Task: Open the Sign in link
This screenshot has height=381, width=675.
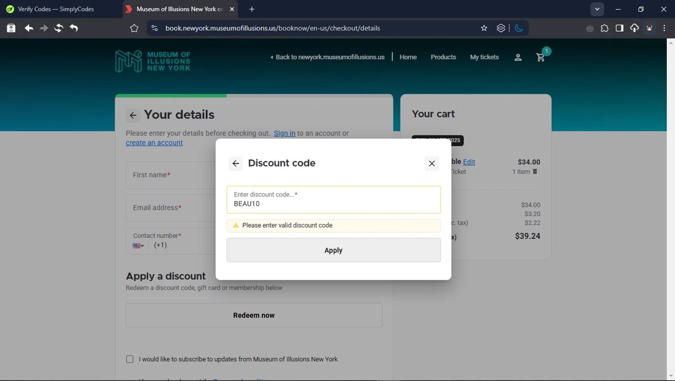Action: (284, 133)
